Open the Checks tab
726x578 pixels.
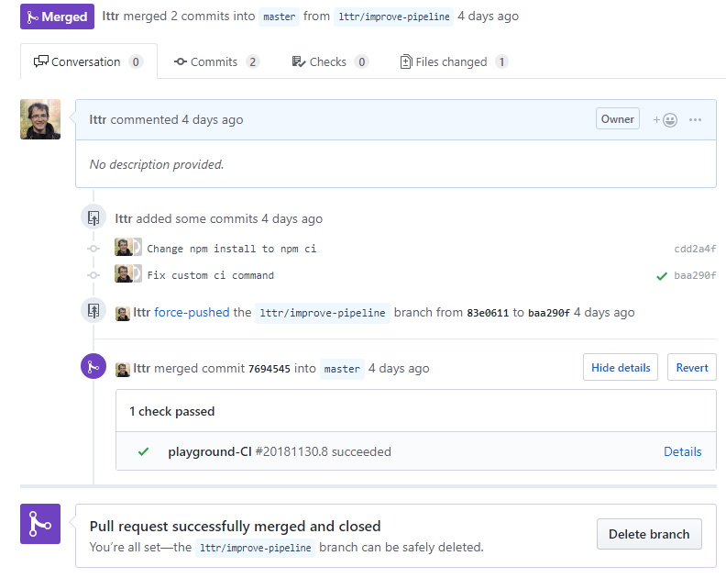click(330, 61)
